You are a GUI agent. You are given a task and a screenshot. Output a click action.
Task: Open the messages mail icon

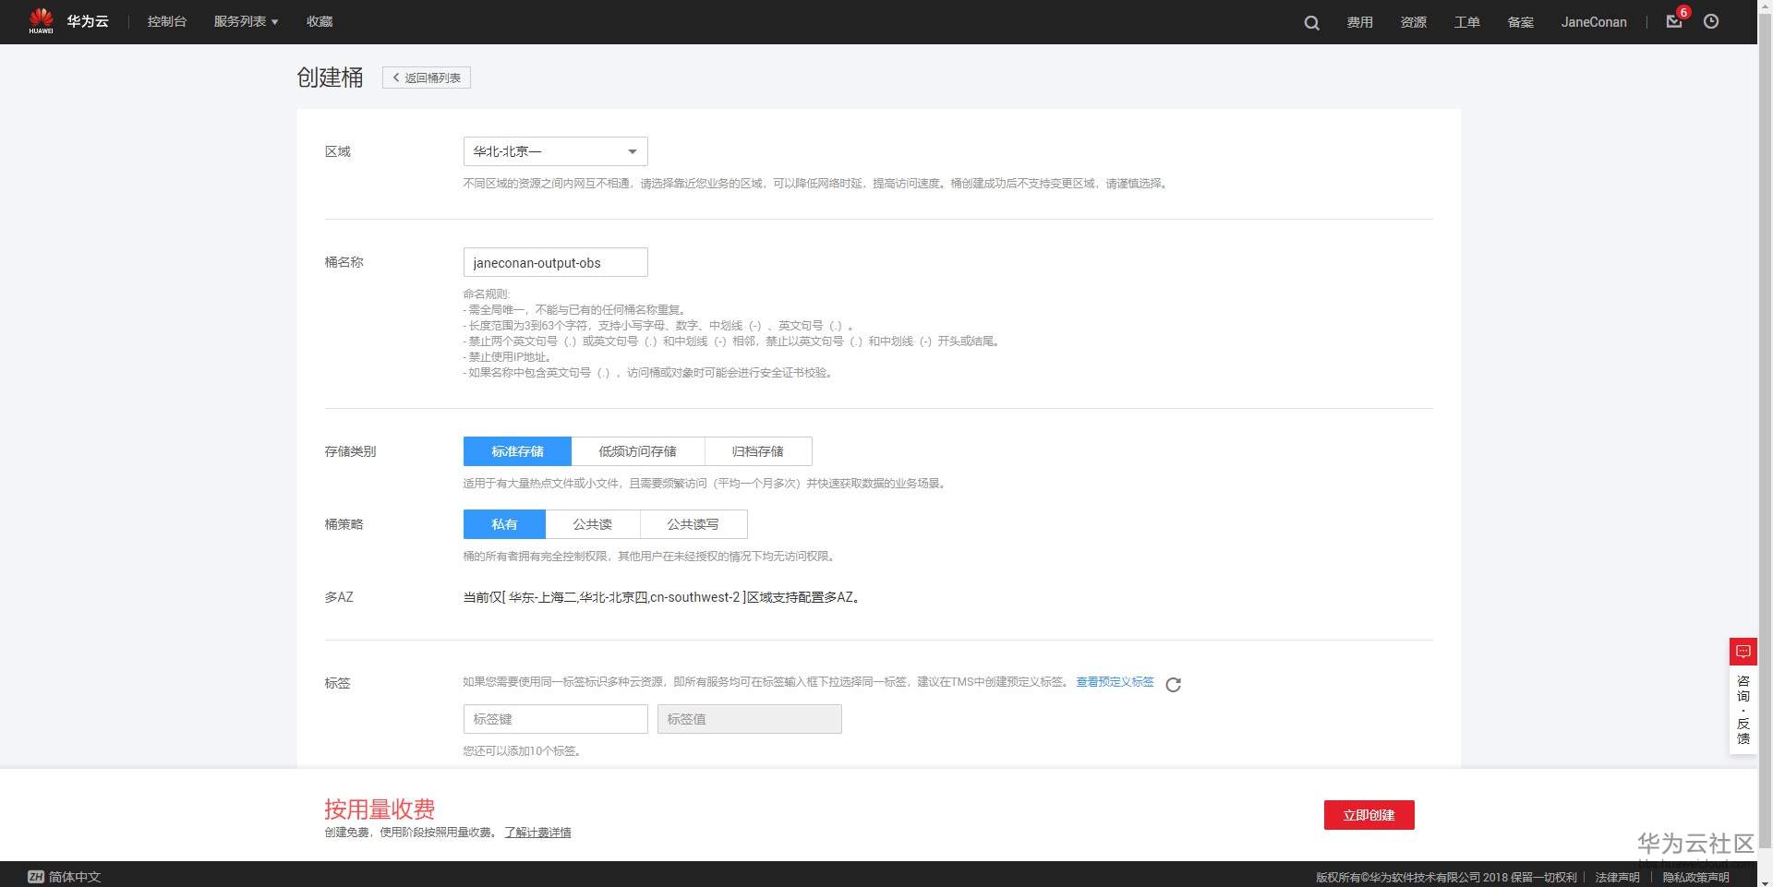[1674, 21]
